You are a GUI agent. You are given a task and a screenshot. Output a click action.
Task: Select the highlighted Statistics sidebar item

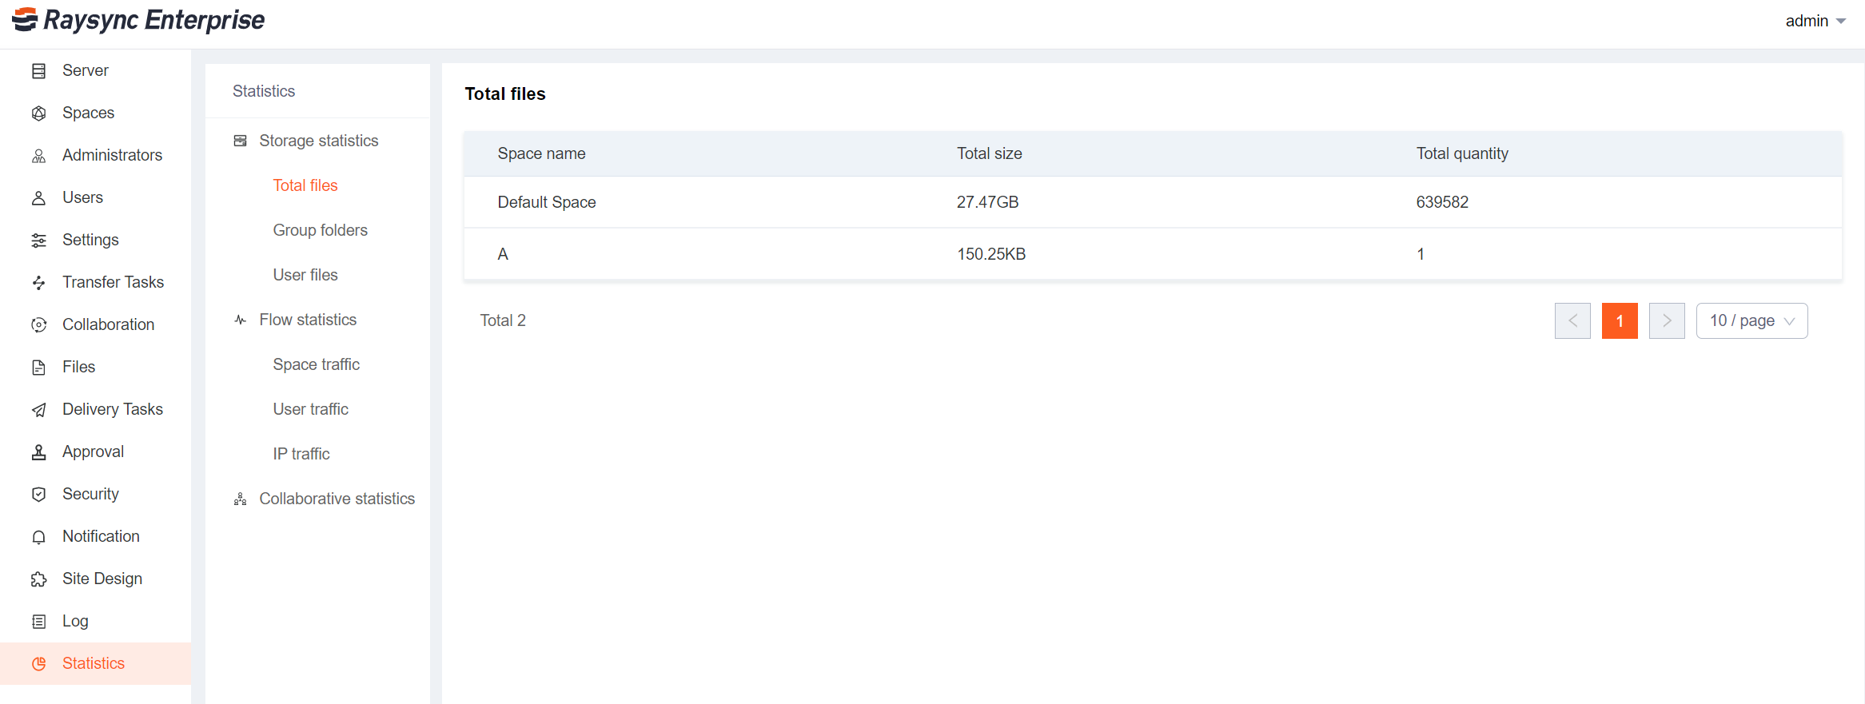(95, 663)
